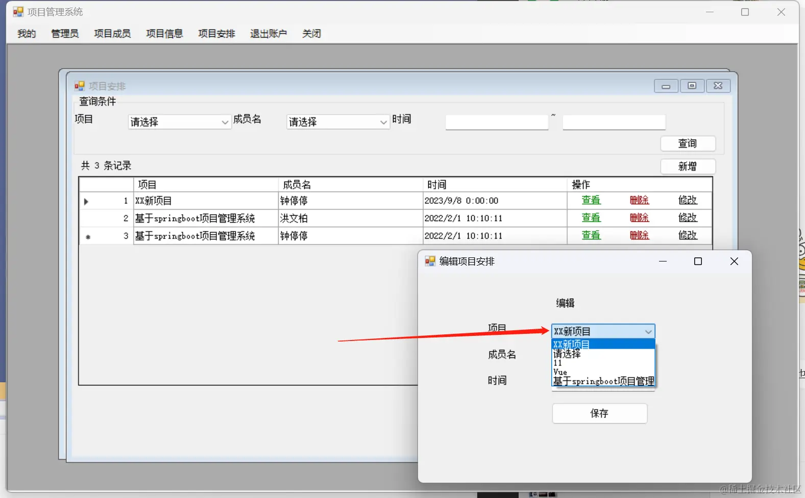Click the end time input field
The image size is (805, 498).
point(614,122)
